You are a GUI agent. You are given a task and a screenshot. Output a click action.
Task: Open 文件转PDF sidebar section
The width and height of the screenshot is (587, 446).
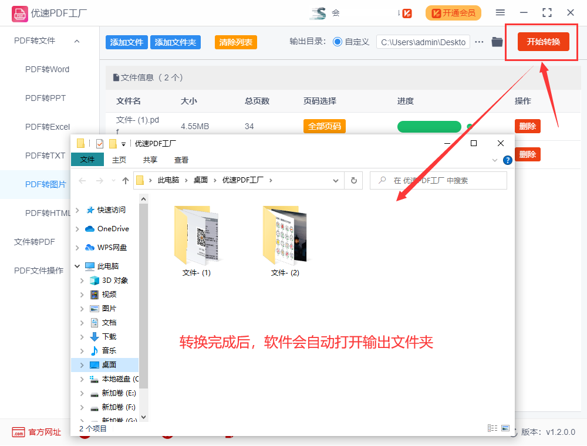tap(35, 242)
